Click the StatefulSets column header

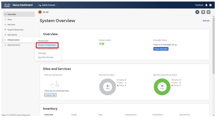point(157,115)
